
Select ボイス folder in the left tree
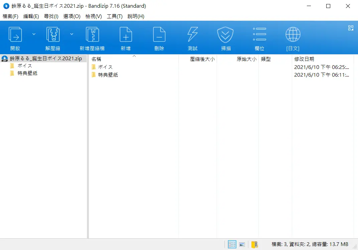[25, 66]
